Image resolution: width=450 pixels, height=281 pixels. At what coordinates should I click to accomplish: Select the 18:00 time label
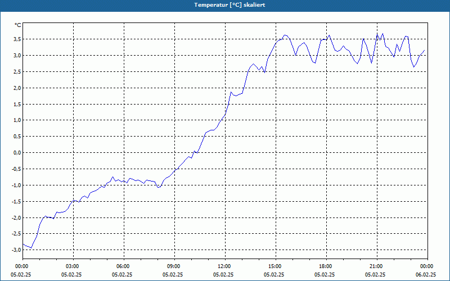326,266
